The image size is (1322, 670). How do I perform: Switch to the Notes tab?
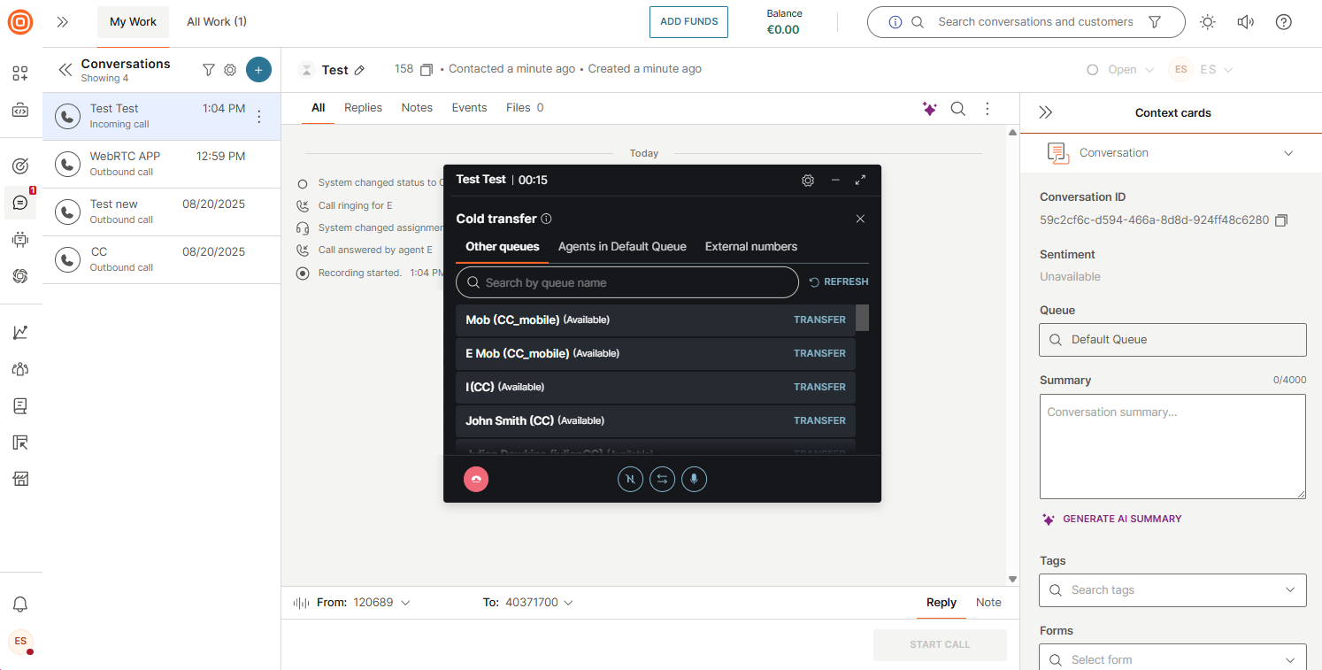(417, 108)
